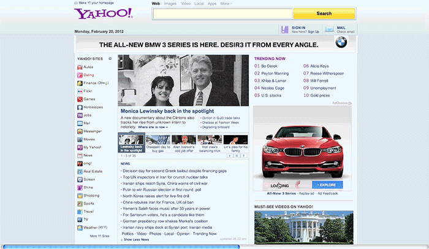Click the BMW logo in banner
This screenshot has height=249, width=429.
(341, 42)
